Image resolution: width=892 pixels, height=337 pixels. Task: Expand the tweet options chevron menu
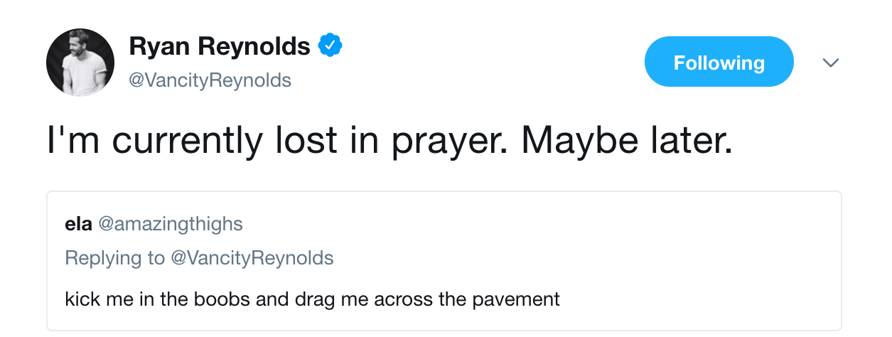point(830,63)
